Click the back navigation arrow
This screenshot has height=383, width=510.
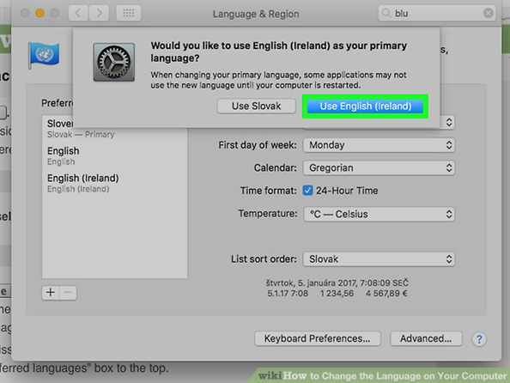pos(78,14)
